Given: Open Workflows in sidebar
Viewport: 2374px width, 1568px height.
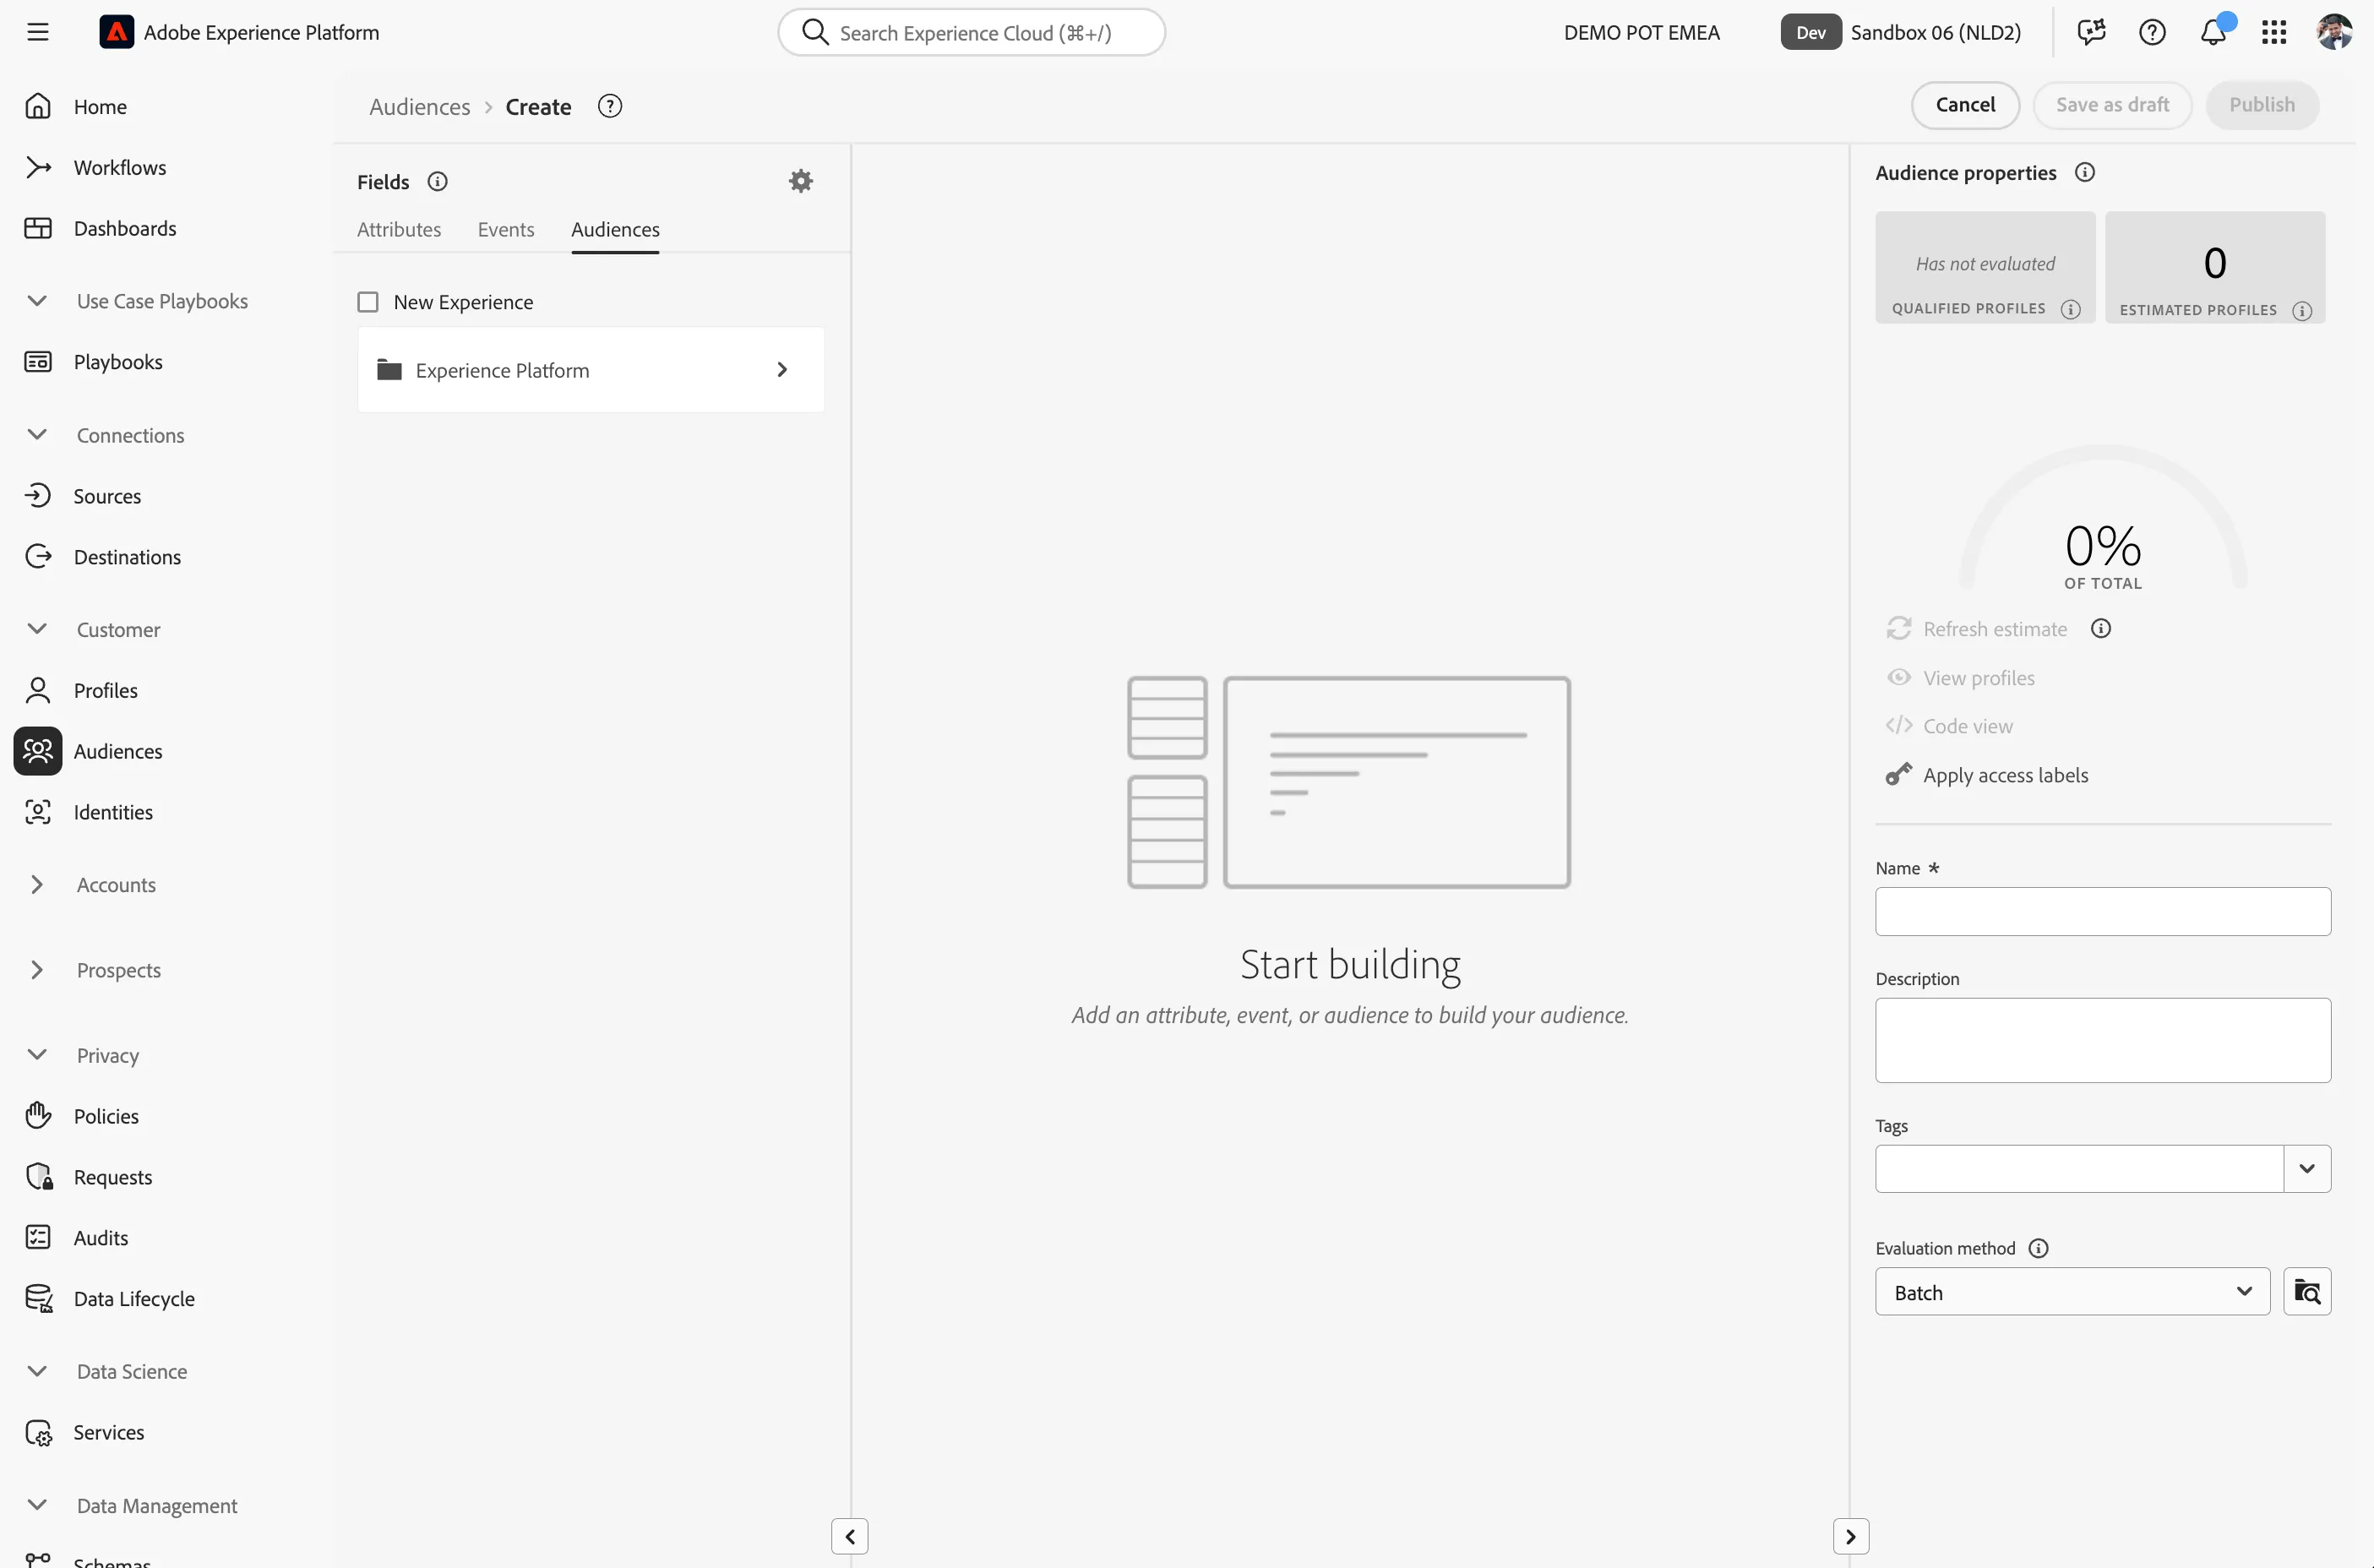Looking at the screenshot, I should coord(120,167).
